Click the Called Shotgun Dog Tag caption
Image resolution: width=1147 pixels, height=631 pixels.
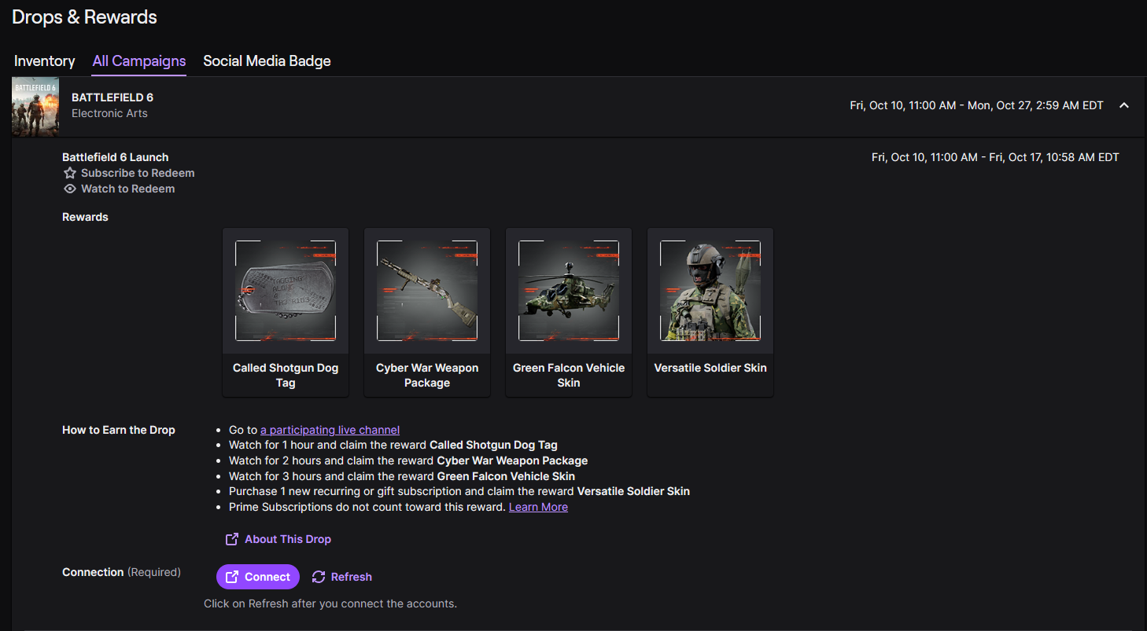(286, 376)
